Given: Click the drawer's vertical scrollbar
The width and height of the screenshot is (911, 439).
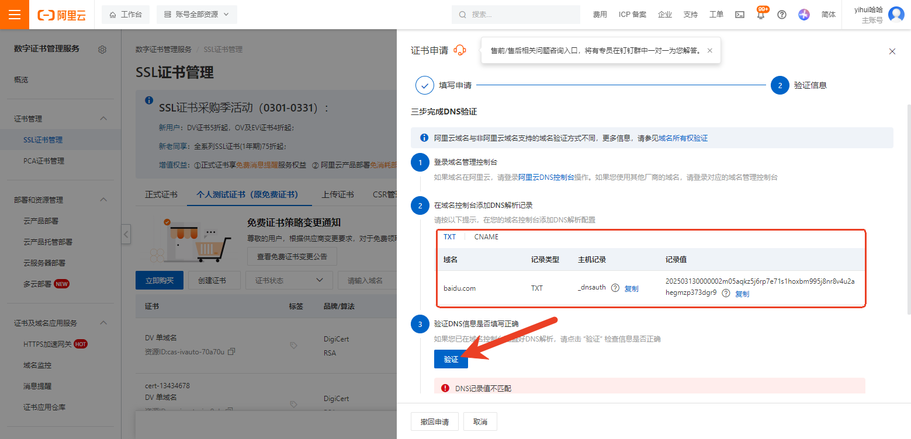Looking at the screenshot, I should [x=908, y=210].
